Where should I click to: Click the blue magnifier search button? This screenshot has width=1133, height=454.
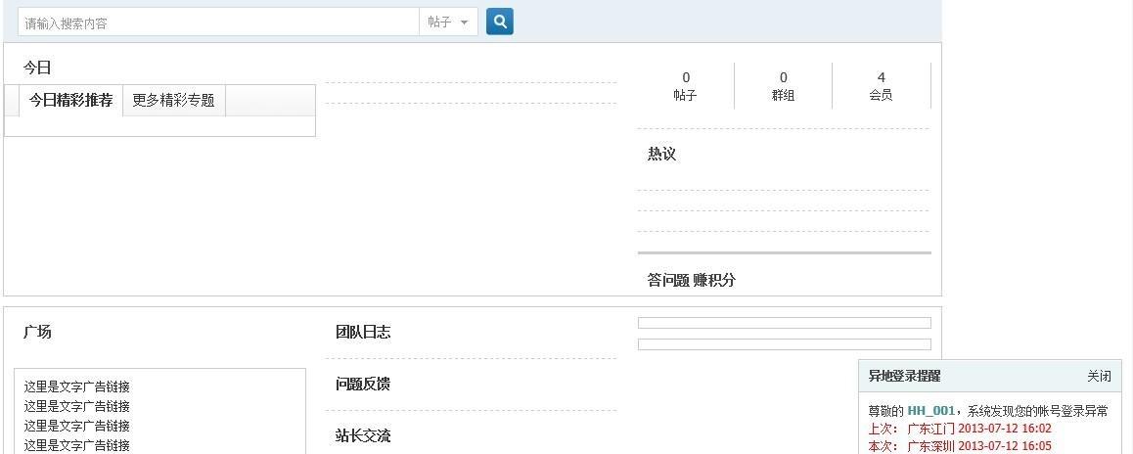499,22
